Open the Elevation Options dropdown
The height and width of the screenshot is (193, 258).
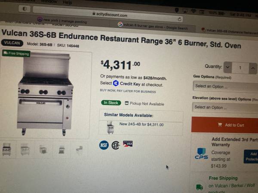(225, 108)
